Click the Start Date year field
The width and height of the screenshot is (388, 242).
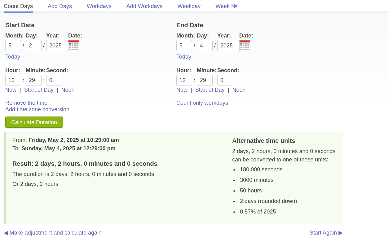[57, 46]
